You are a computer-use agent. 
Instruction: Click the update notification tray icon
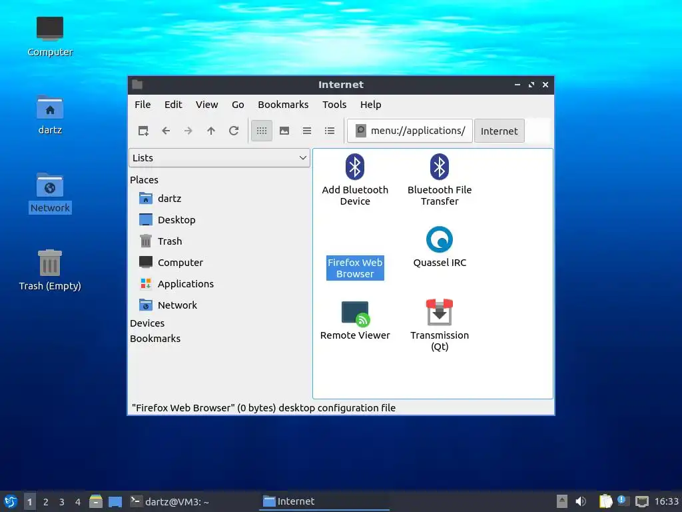pyautogui.click(x=623, y=501)
